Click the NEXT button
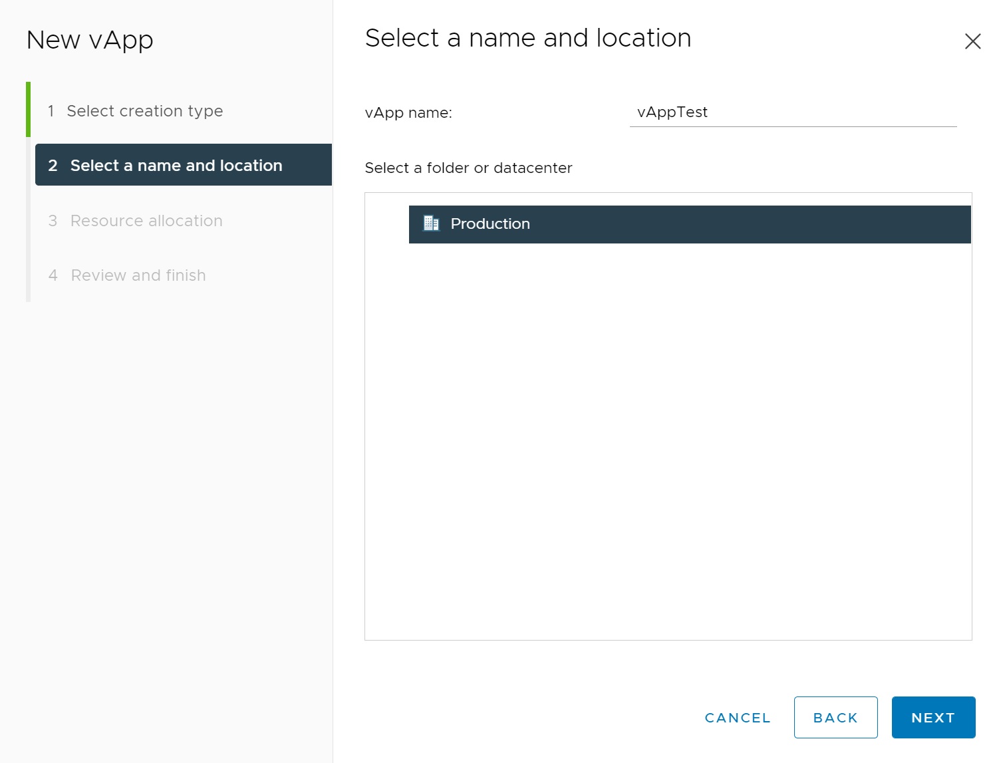The width and height of the screenshot is (999, 763). point(933,718)
